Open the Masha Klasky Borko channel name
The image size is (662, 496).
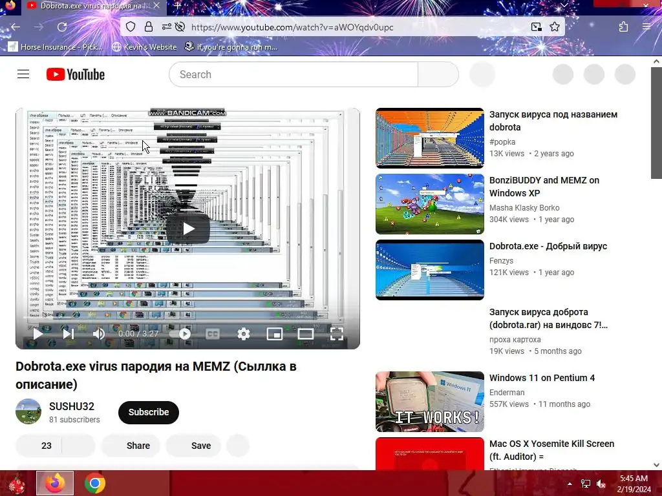(x=524, y=207)
